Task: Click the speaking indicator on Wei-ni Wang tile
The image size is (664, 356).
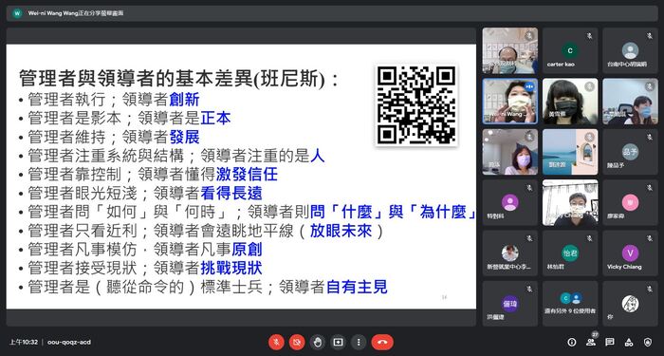Action: click(529, 86)
